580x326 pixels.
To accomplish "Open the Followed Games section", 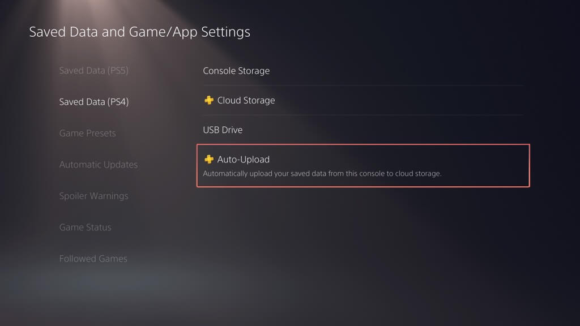I will tap(93, 259).
